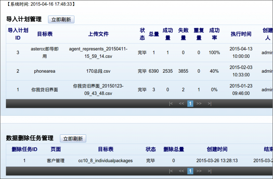Image resolution: width=273 pixels, height=179 pixels.
Task: Sort by 导入计划ID column header
Action: coord(18,34)
